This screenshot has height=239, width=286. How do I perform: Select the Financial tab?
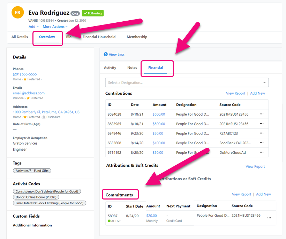[156, 67]
